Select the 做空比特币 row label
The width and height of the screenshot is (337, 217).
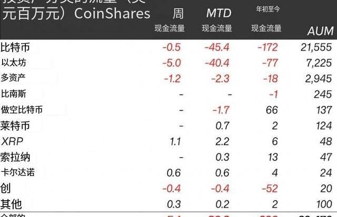pyautogui.click(x=23, y=110)
